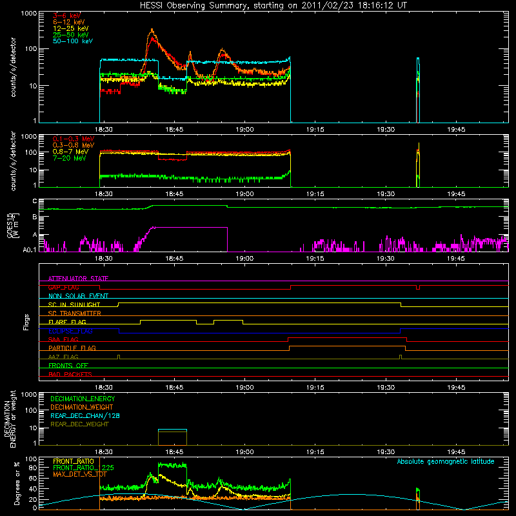Viewport: 516px width, 516px height.
Task: Click the 7-20 MeV legend label
Action: (70, 158)
